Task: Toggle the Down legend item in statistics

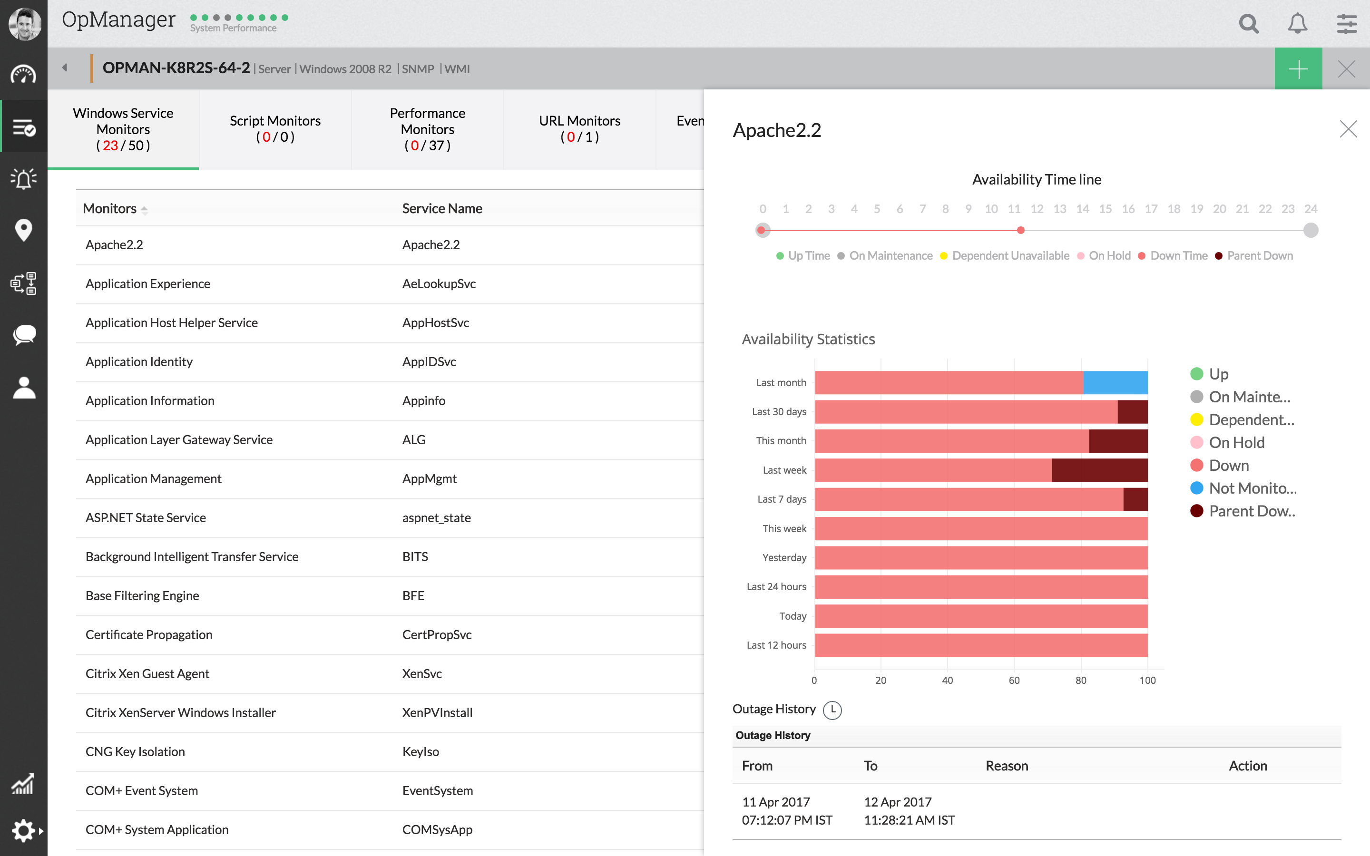Action: tap(1228, 466)
